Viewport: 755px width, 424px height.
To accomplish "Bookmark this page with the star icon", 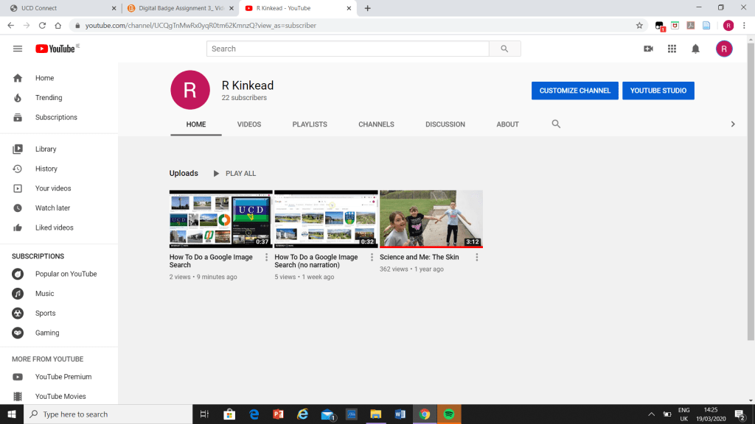I will tap(639, 25).
